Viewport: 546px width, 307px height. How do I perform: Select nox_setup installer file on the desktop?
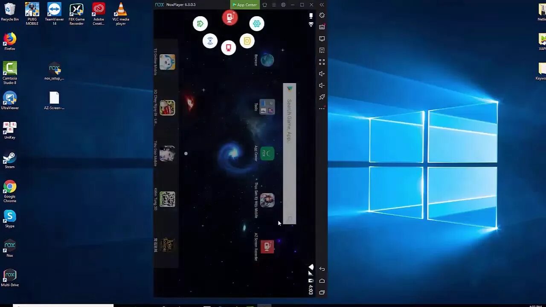click(x=54, y=71)
